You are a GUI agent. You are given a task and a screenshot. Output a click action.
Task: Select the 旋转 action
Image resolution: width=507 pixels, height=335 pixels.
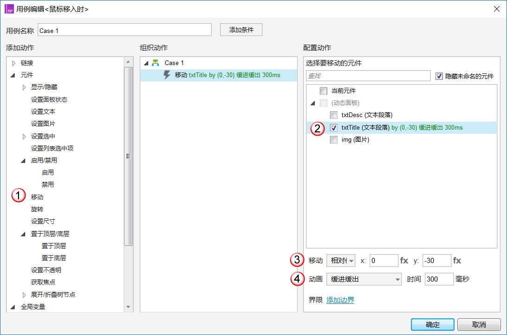(37, 209)
